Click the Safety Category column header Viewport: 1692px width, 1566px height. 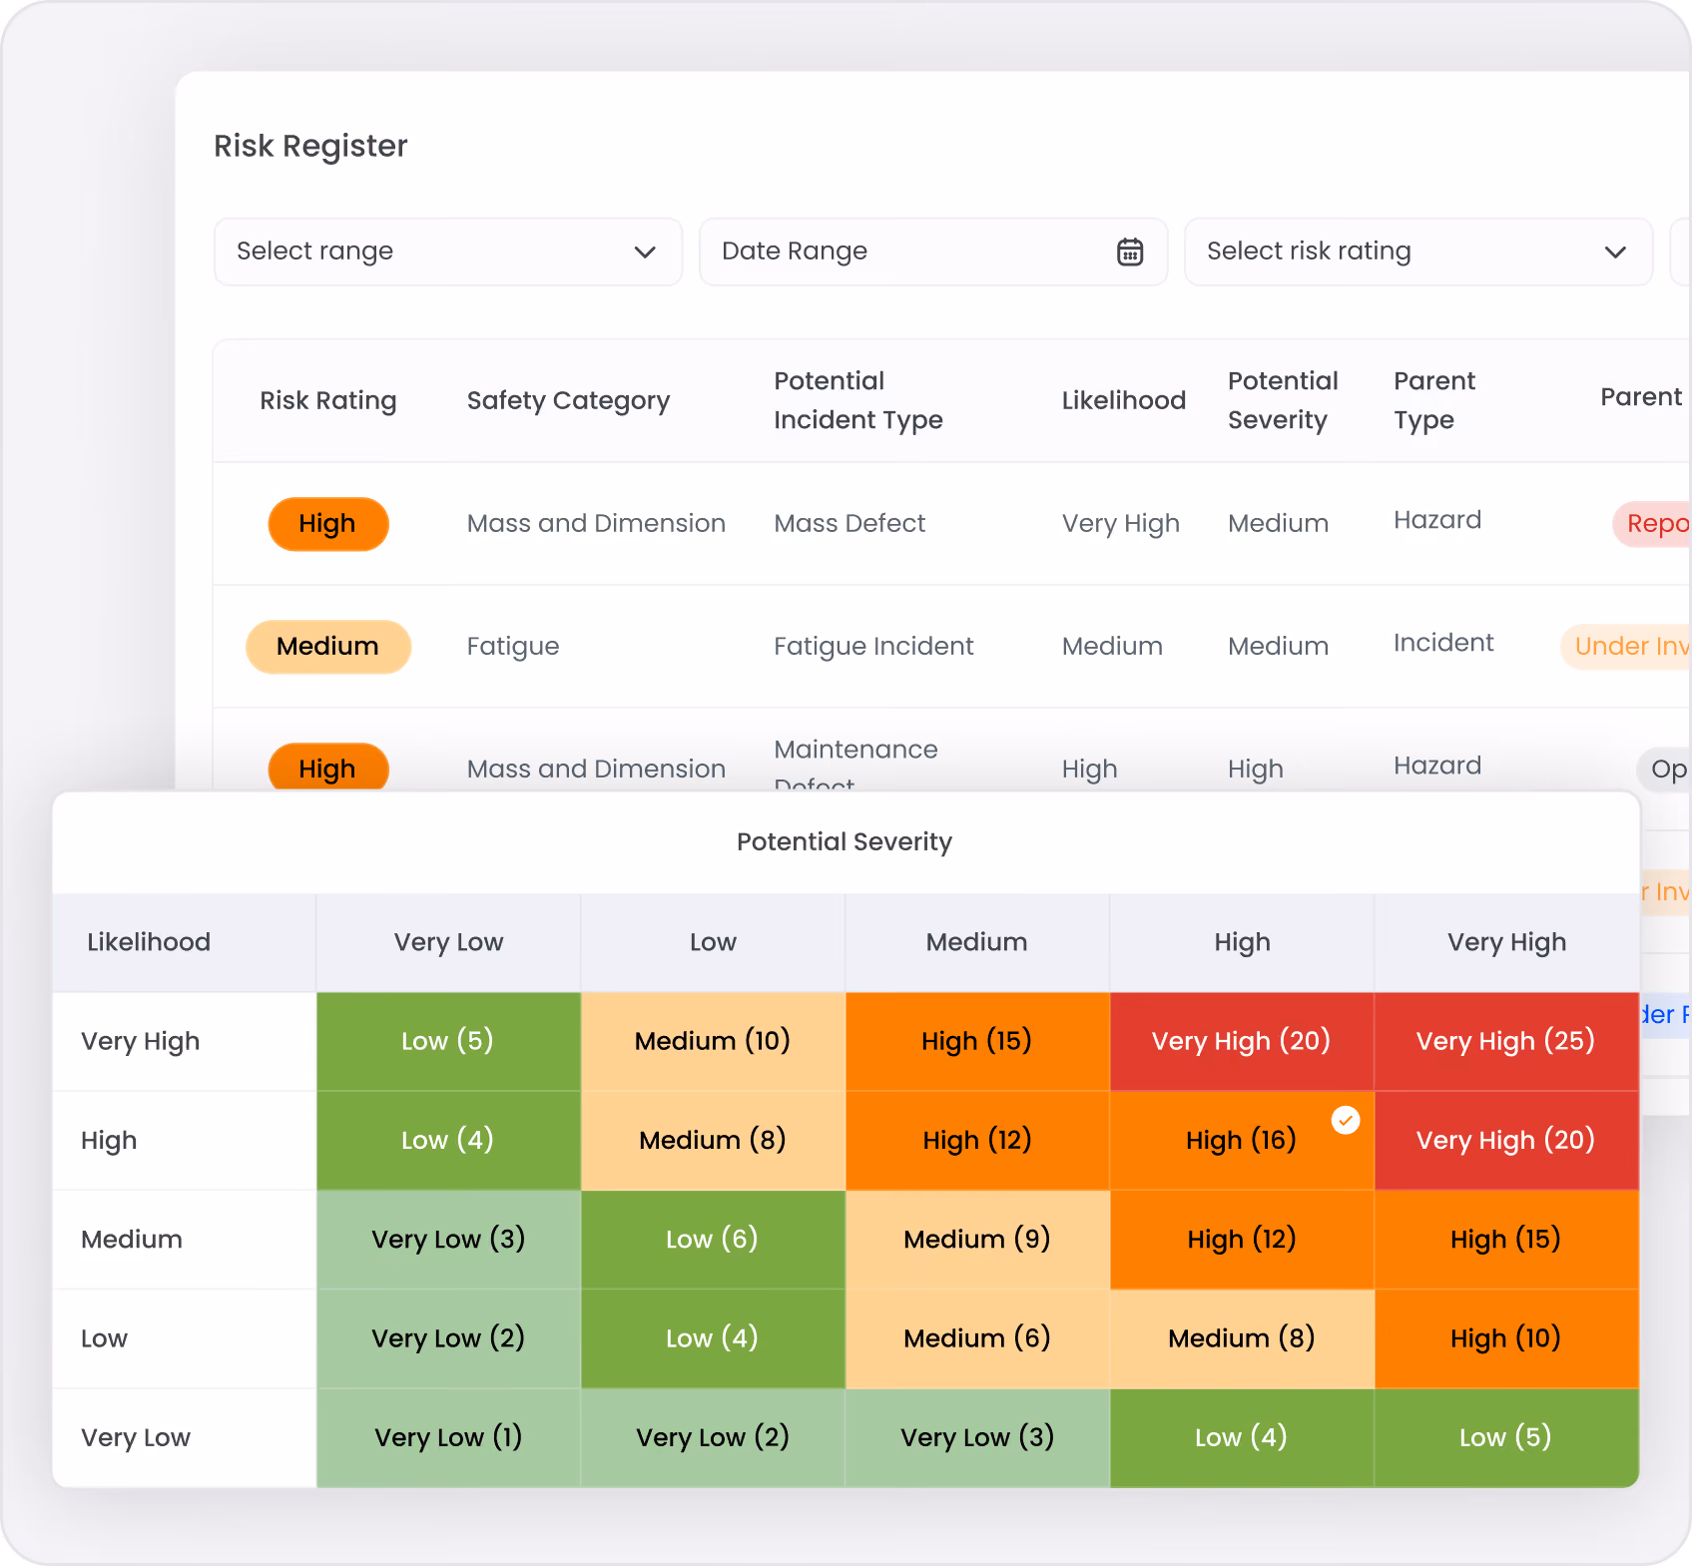tap(568, 400)
